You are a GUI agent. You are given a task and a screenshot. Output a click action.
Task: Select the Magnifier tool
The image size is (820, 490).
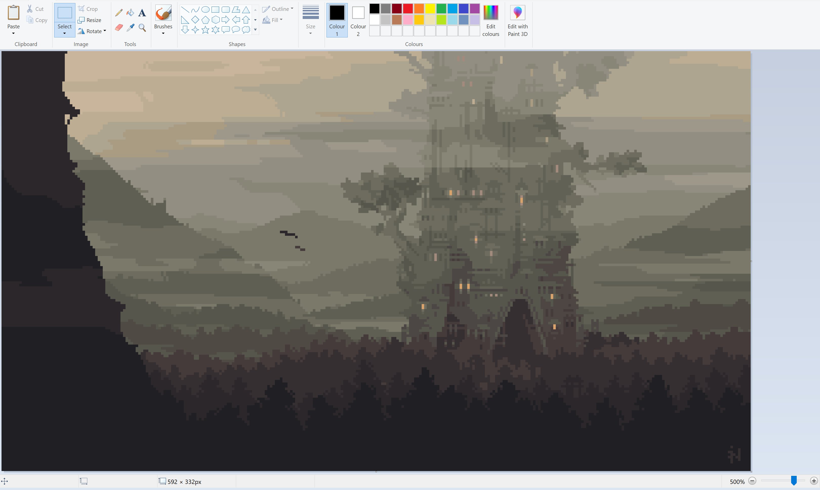pyautogui.click(x=142, y=27)
